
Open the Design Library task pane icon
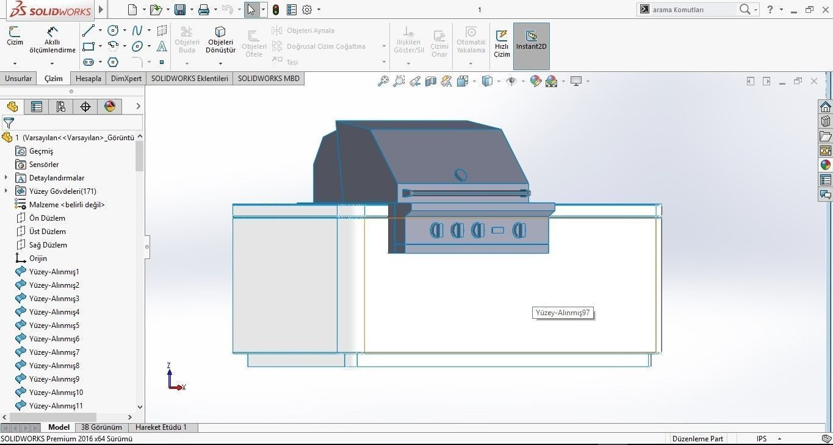click(826, 121)
